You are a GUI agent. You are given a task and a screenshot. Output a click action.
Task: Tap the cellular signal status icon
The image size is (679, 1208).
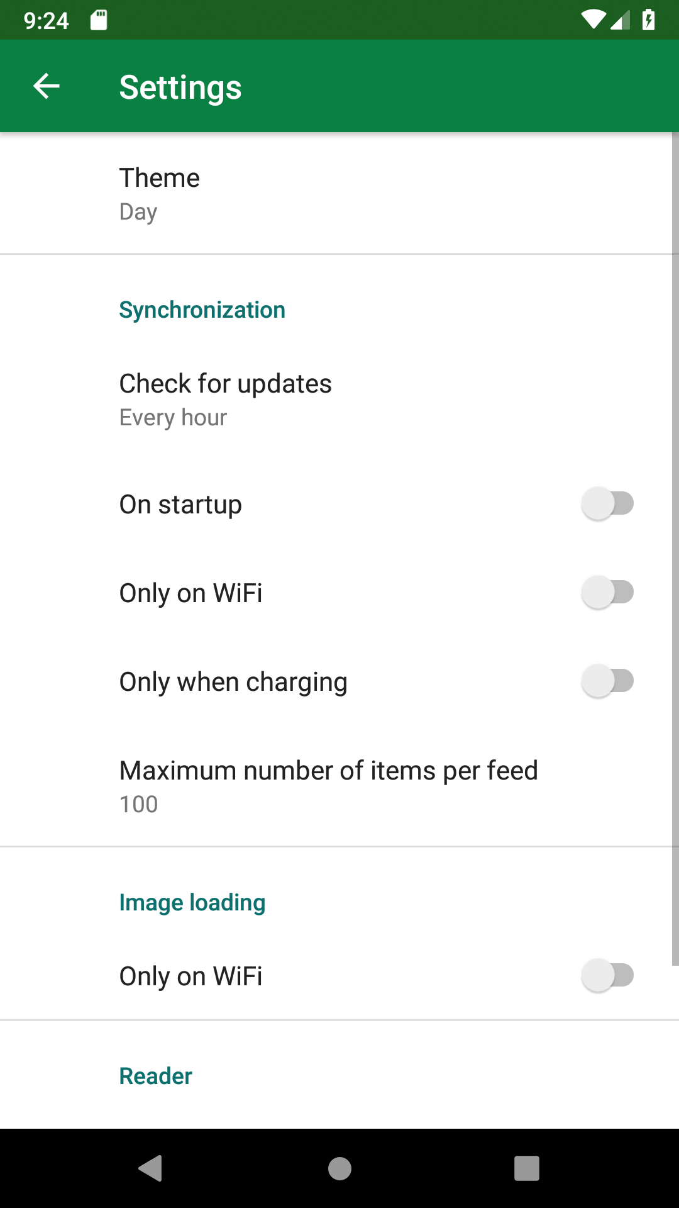click(x=621, y=21)
